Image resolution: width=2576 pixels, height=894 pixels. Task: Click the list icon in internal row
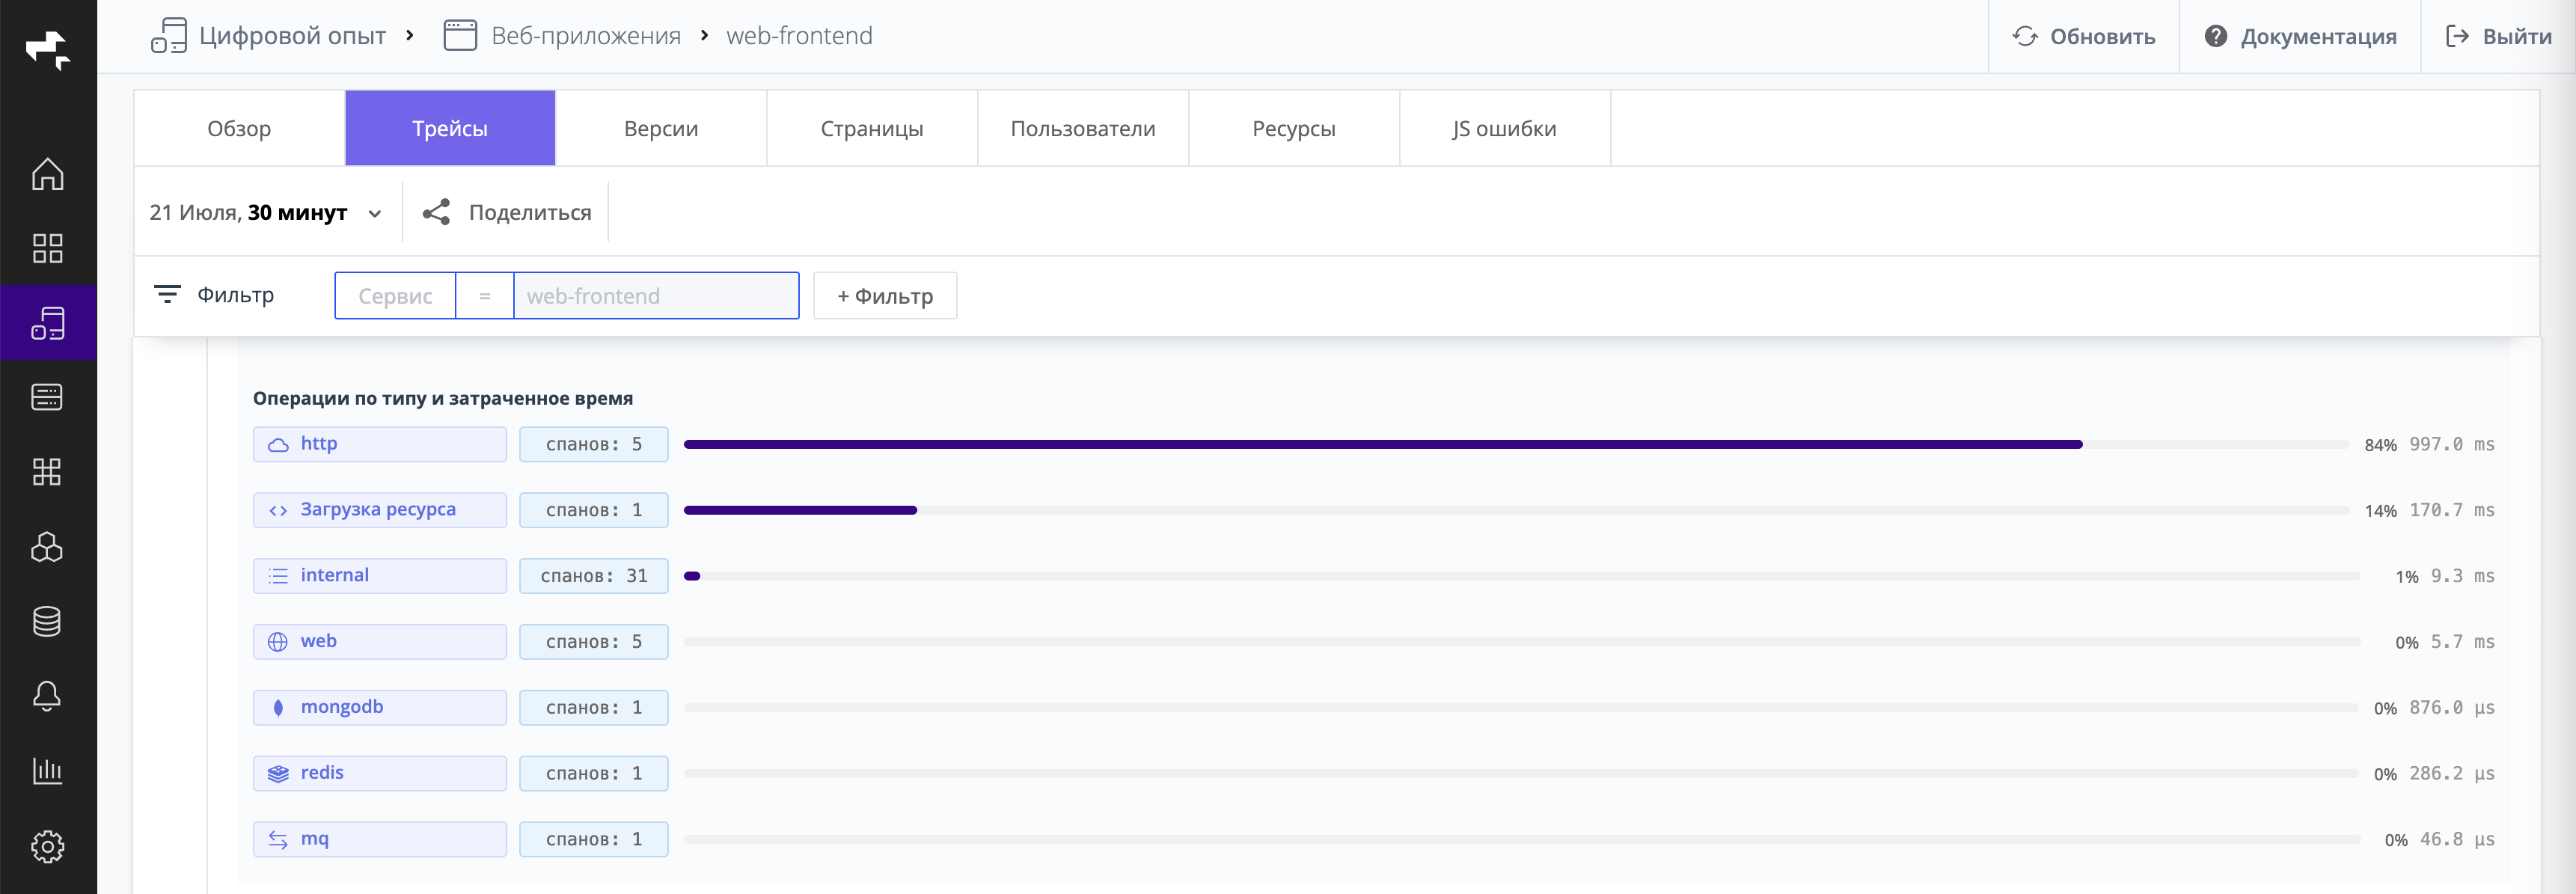[278, 576]
